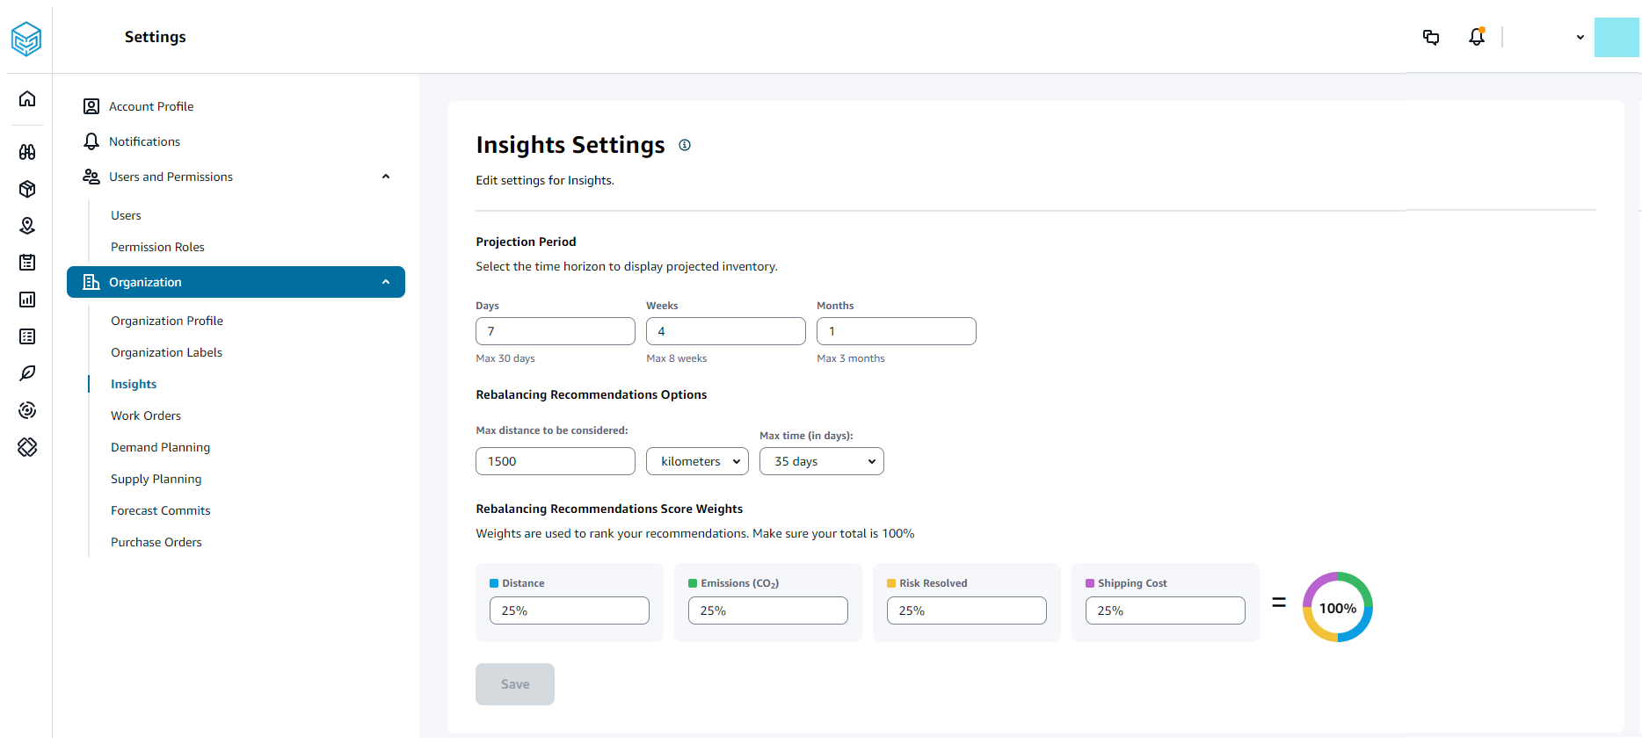The width and height of the screenshot is (1642, 744).
Task: Click the leaf sustainability icon
Action: coord(27,373)
